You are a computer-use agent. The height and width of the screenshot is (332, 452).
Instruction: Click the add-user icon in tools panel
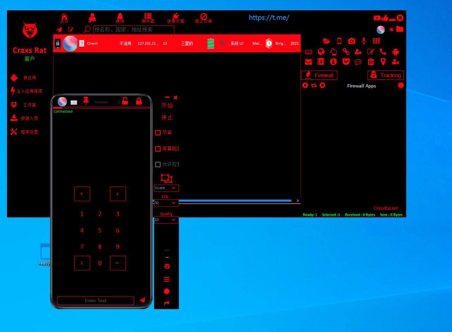(358, 52)
